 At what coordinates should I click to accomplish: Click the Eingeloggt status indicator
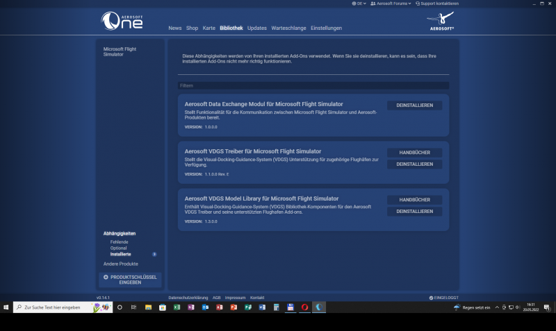(x=443, y=298)
